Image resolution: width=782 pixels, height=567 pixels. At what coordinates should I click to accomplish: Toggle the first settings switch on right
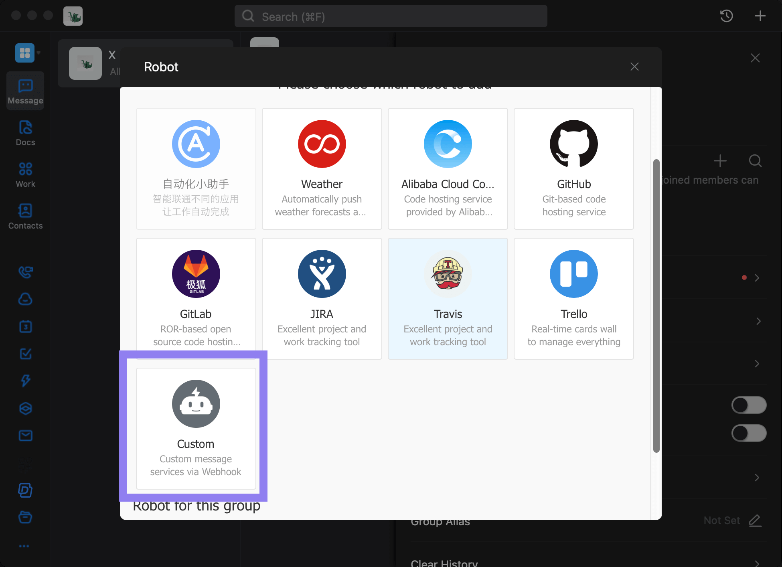tap(748, 404)
